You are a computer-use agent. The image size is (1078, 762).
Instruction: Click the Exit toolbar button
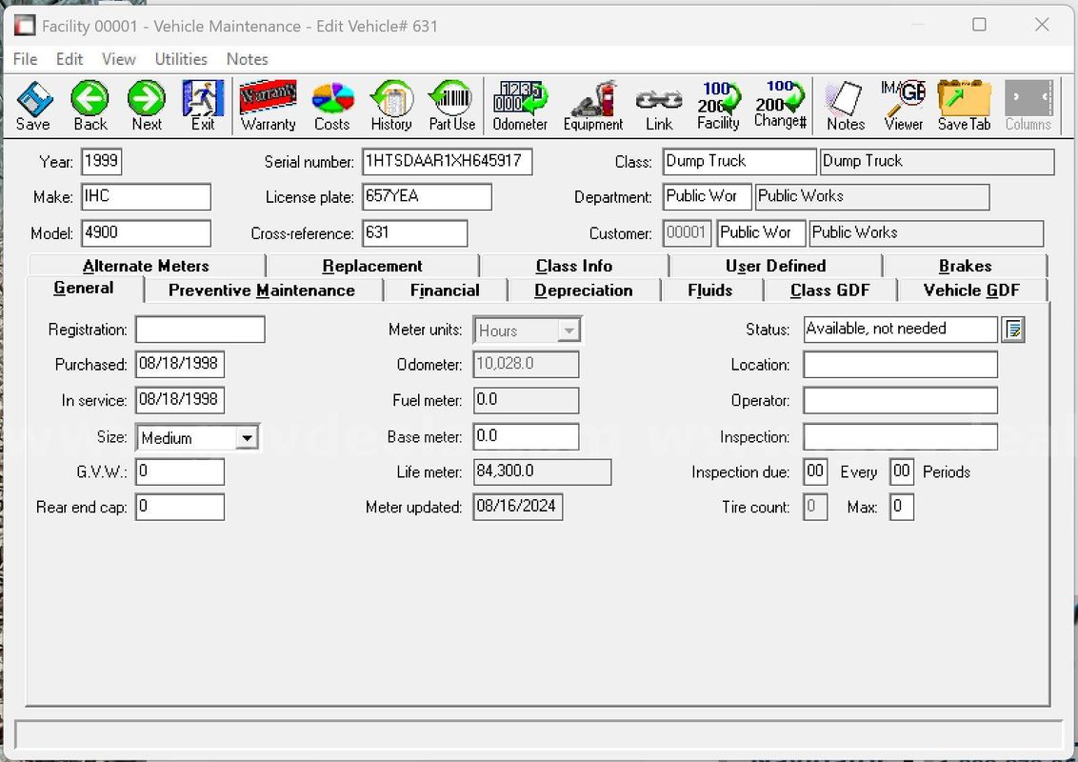(x=203, y=105)
